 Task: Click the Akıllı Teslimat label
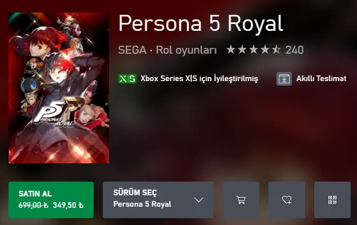click(x=321, y=79)
